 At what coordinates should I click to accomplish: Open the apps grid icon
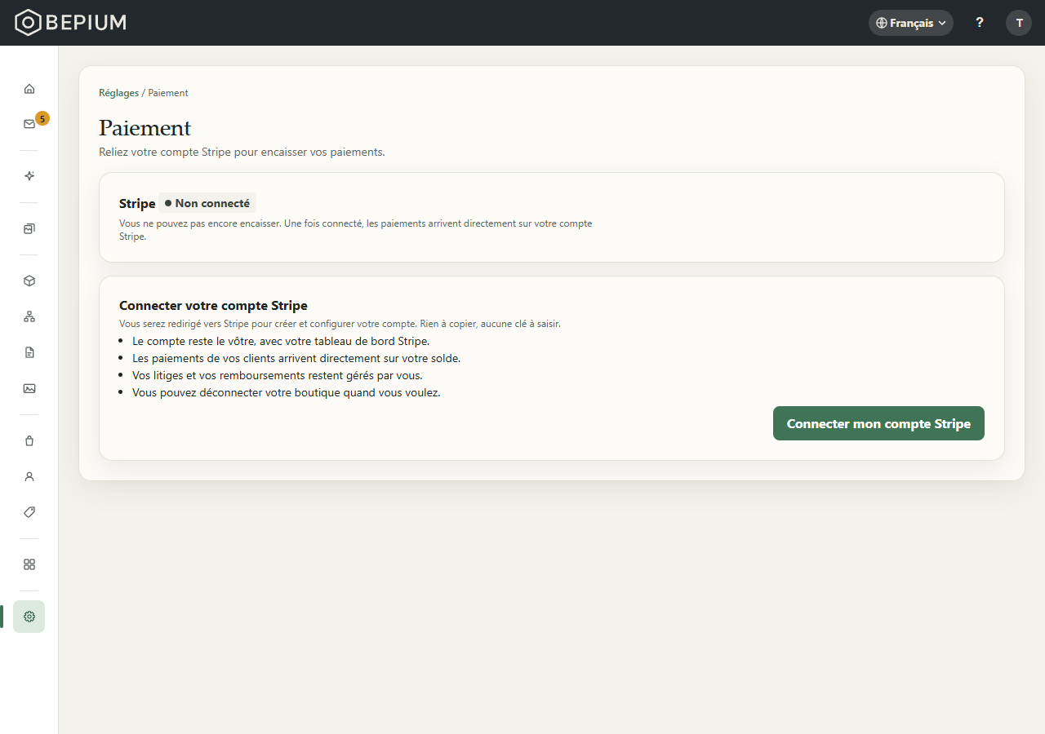(29, 564)
